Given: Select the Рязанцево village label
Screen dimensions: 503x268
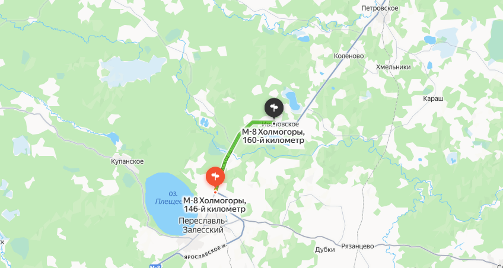Looking at the screenshot, I should point(358,246).
